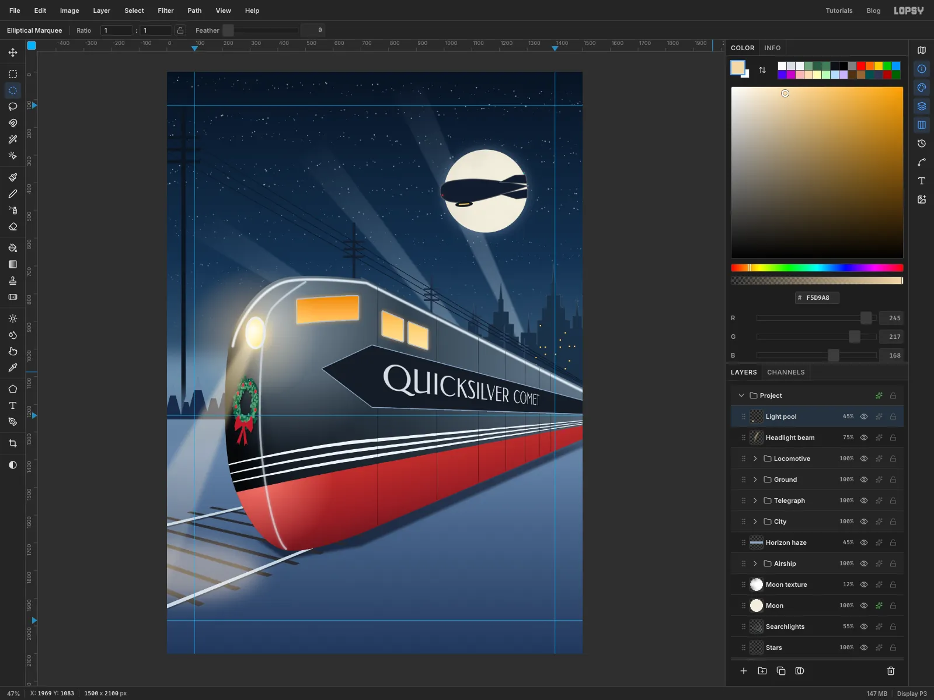Select the Gradient tool
Image resolution: width=934 pixels, height=700 pixels.
(x=13, y=264)
